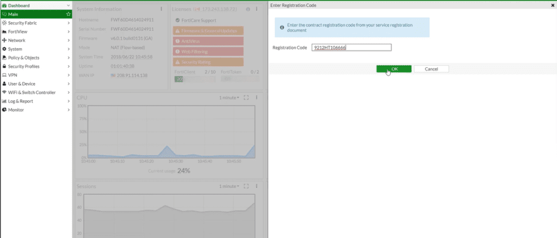Click the FortiView chart icon

pyautogui.click(x=4, y=31)
